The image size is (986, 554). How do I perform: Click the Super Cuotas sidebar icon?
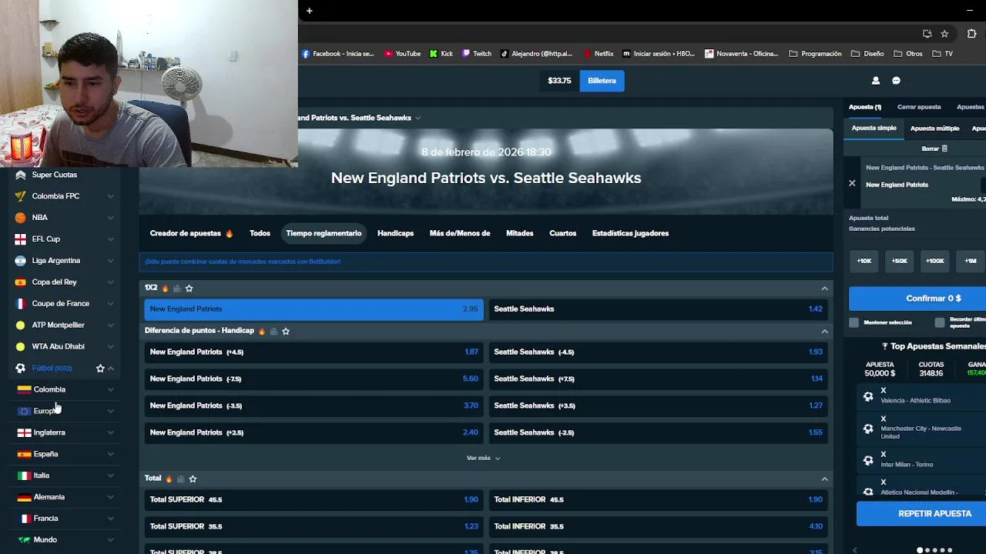[20, 175]
